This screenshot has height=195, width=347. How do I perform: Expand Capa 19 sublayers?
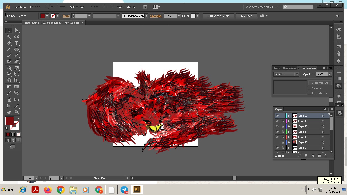click(x=289, y=121)
